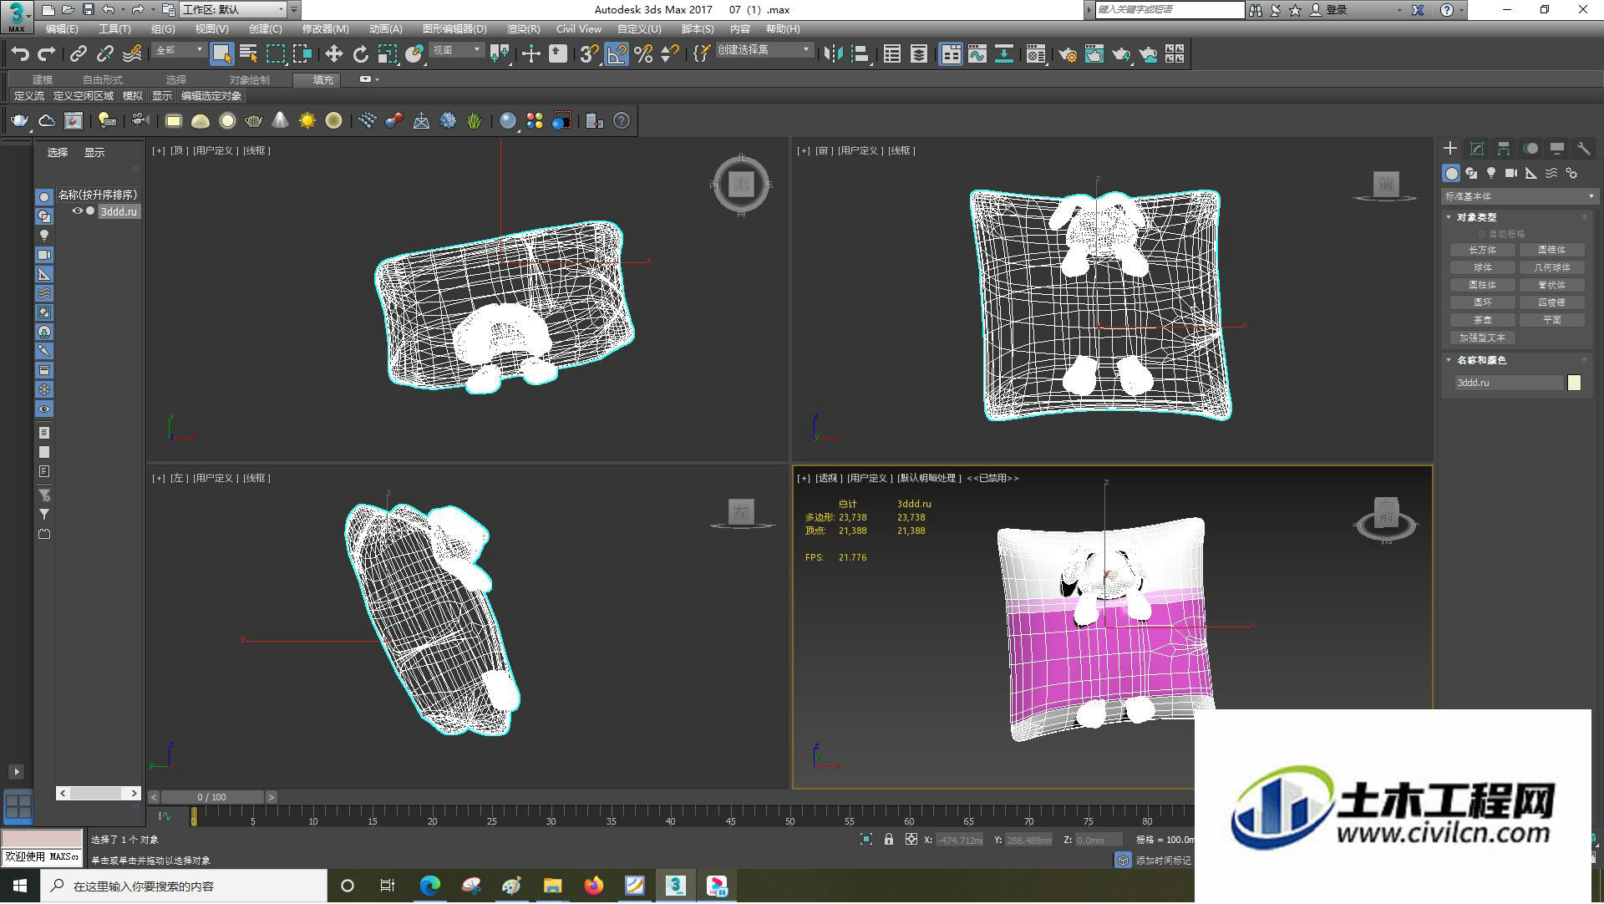Click the 长方体 box primitive button
1604x904 pixels.
pos(1483,250)
